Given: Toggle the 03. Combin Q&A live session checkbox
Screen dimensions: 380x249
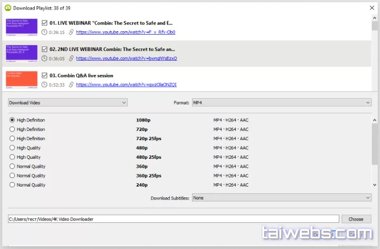Looking at the screenshot, I should [x=45, y=75].
